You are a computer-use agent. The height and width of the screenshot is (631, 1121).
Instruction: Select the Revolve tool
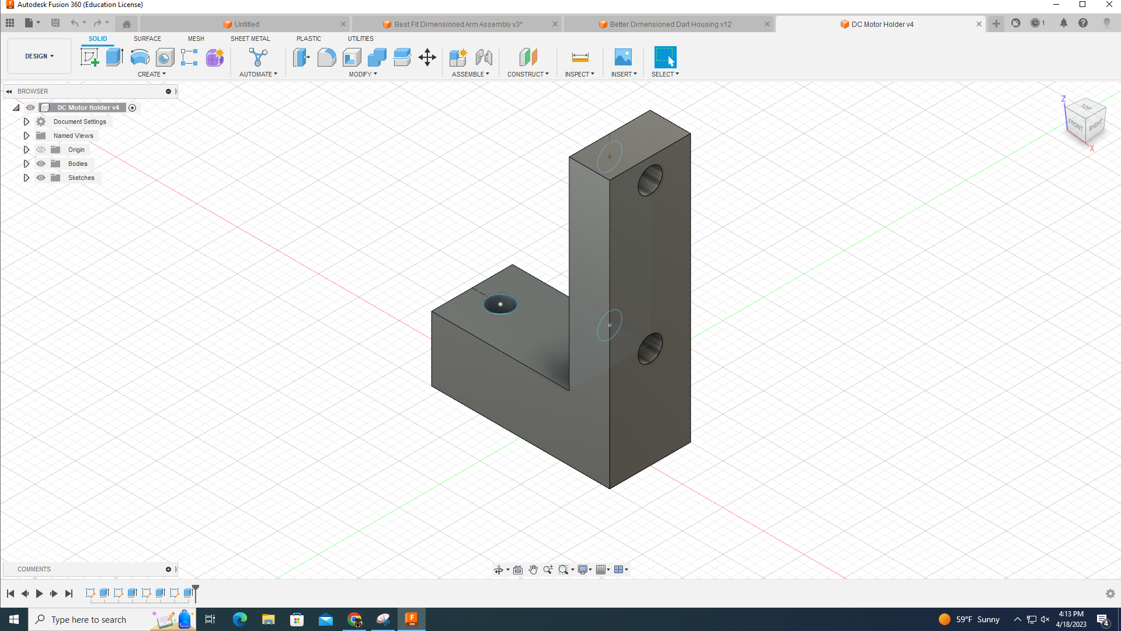click(x=140, y=57)
